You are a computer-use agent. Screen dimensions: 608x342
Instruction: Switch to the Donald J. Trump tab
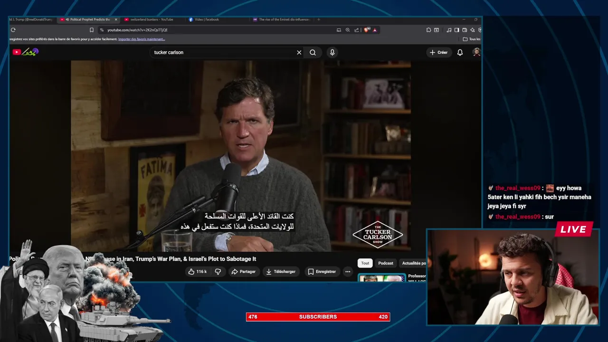(x=31, y=19)
